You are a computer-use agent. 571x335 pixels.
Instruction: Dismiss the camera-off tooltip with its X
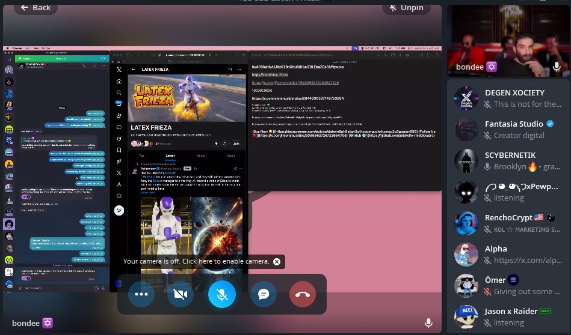point(277,262)
